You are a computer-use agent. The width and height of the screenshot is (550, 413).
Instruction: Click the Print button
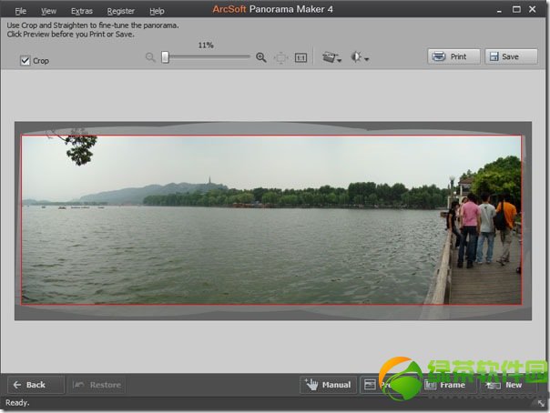[x=453, y=56]
